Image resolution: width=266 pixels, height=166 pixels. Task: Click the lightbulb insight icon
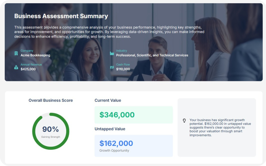coord(184,120)
